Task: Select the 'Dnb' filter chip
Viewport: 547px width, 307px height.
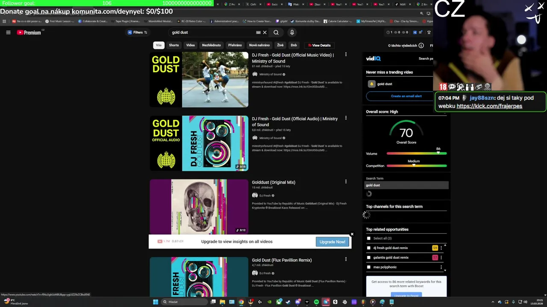Action: tap(294, 45)
